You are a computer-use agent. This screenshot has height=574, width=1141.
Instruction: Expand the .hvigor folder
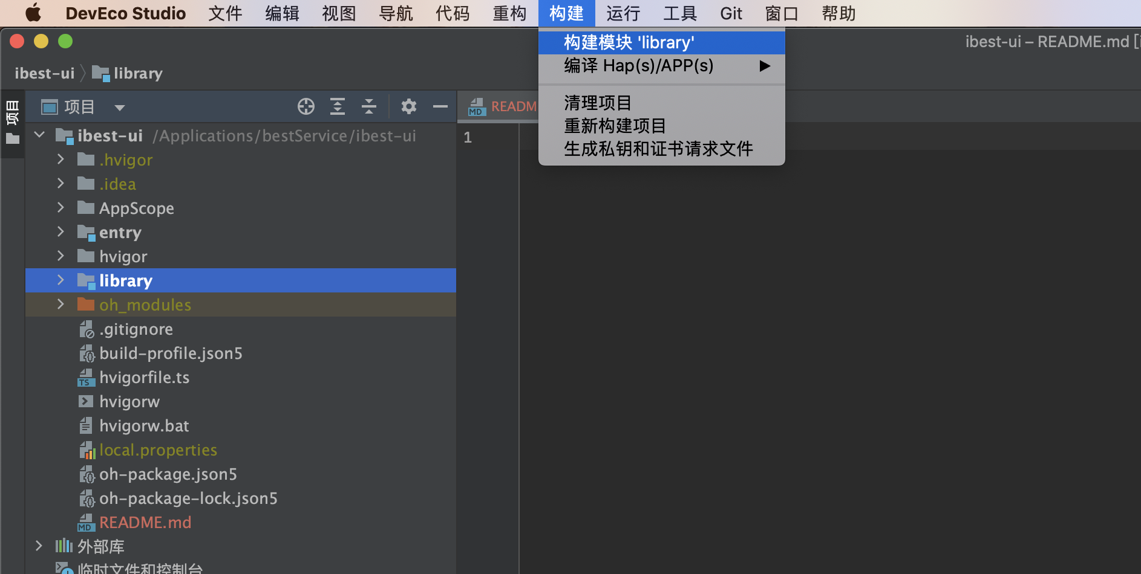60,160
